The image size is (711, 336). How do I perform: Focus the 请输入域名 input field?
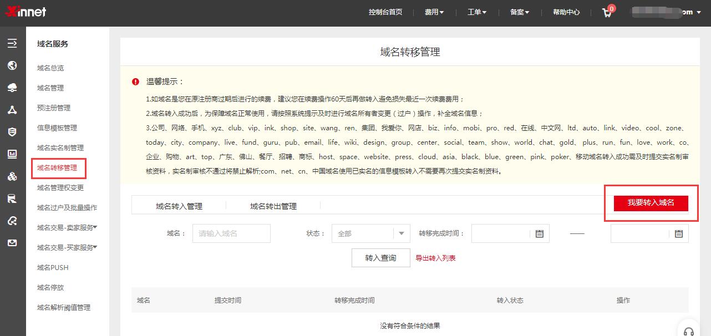231,233
